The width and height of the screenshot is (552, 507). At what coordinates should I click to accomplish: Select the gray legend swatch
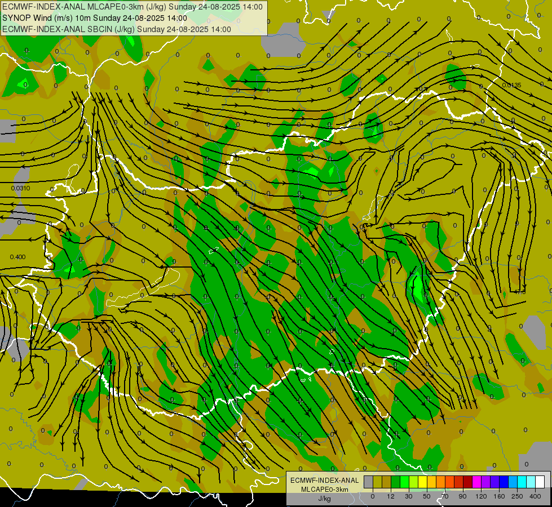369,482
